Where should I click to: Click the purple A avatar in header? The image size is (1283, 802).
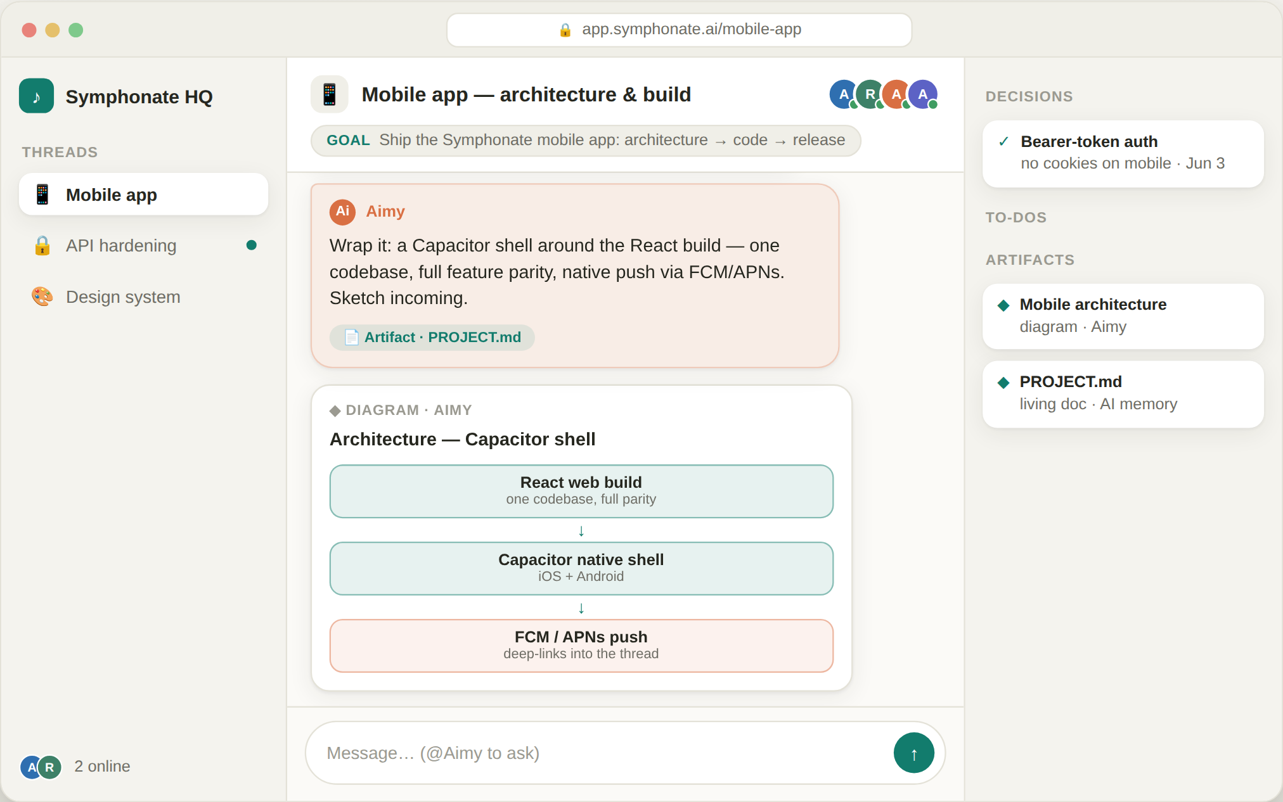pyautogui.click(x=923, y=94)
